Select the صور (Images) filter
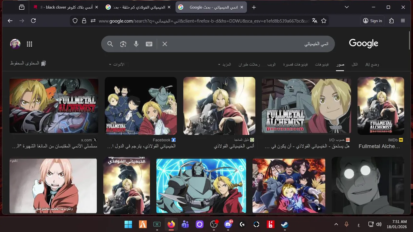 [x=340, y=64]
